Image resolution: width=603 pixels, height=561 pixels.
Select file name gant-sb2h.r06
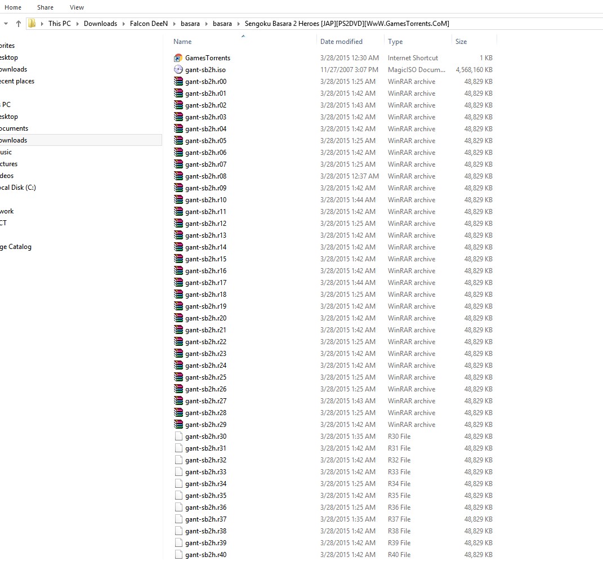(x=206, y=153)
